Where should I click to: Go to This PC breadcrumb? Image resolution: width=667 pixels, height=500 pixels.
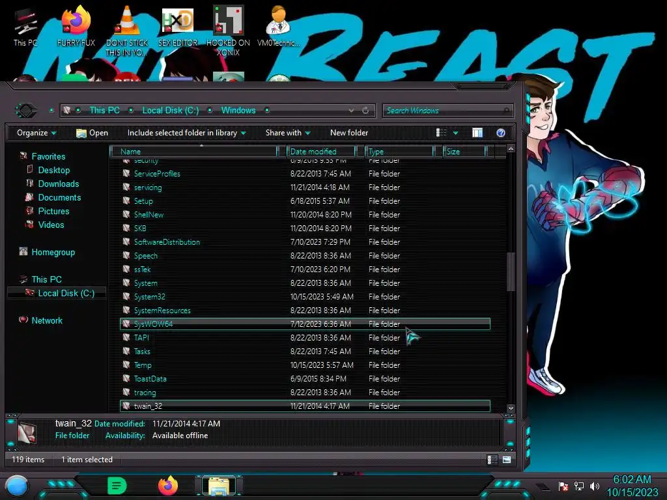tap(104, 111)
